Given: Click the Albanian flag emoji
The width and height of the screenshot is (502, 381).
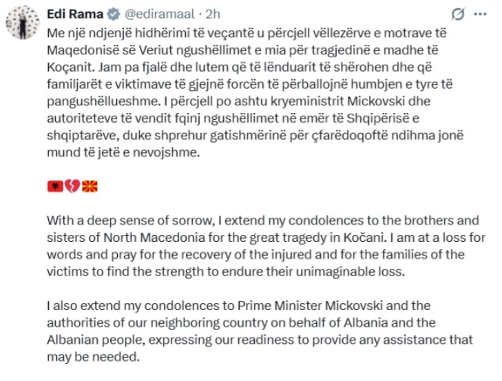Looking at the screenshot, I should (x=54, y=186).
